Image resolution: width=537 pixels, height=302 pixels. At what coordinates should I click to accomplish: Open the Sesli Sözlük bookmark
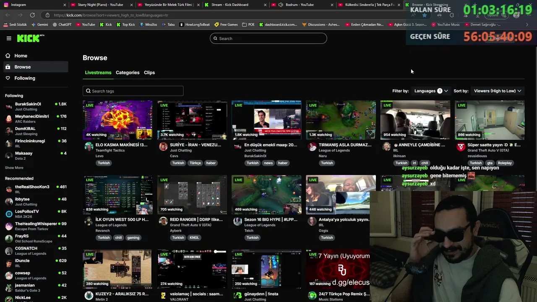pos(15,24)
